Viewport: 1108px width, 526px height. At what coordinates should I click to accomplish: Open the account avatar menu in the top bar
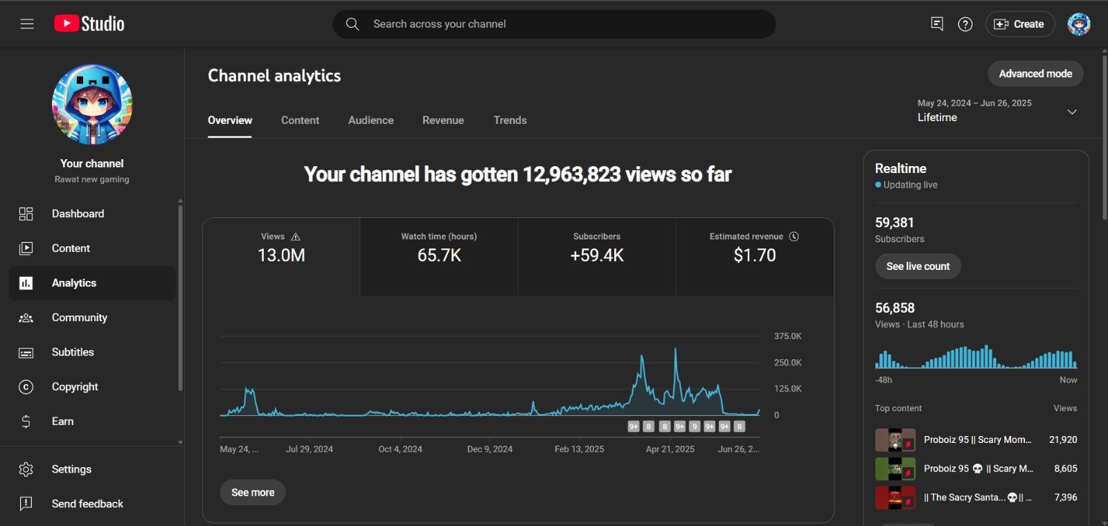coord(1079,24)
